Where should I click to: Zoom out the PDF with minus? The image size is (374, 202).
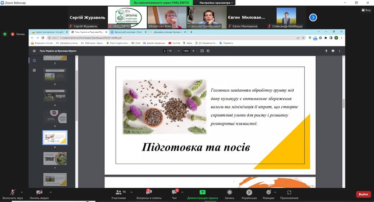pyautogui.click(x=179, y=51)
